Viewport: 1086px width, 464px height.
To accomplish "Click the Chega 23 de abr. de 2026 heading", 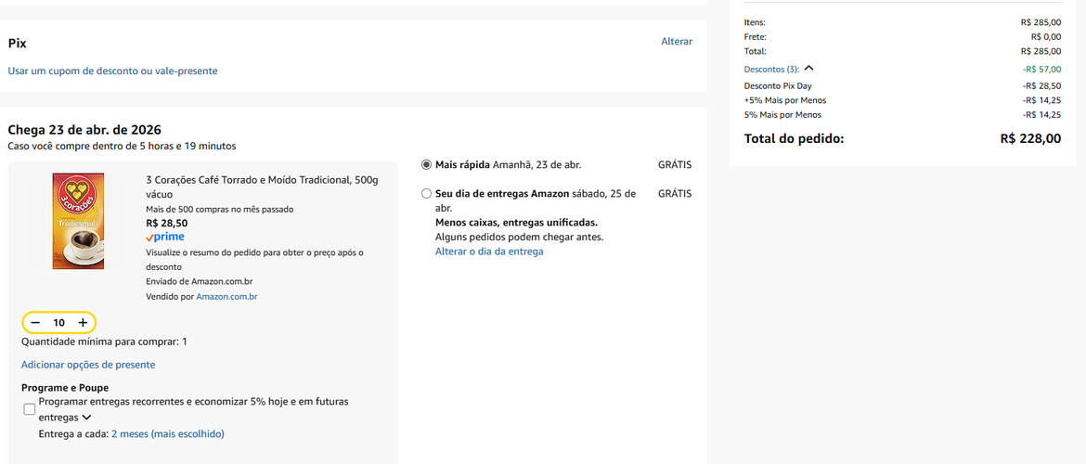I will point(84,130).
